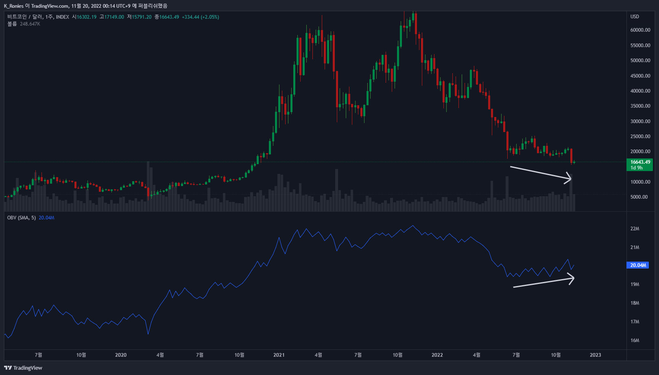Select the OBV (SMA, 5) indicator label

pos(22,218)
